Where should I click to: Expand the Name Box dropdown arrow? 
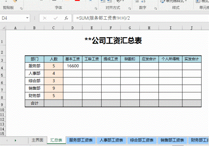(x=27, y=18)
